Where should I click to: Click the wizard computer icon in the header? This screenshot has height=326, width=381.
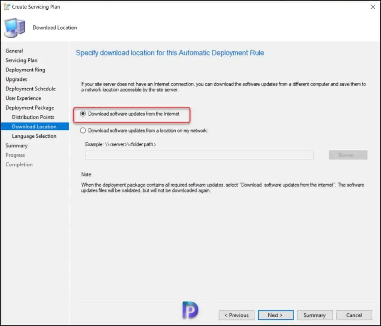(x=15, y=28)
